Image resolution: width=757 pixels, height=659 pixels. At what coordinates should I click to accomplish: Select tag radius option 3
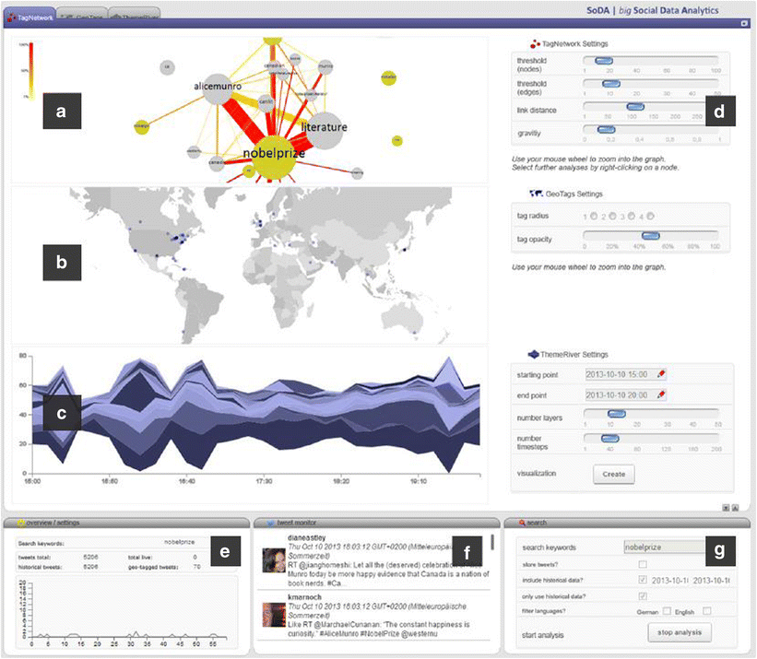(x=632, y=216)
